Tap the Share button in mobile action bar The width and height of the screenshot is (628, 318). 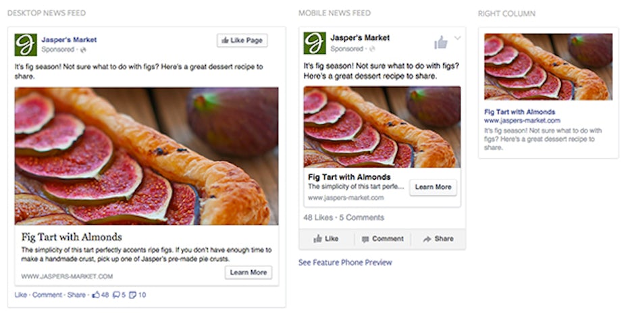[x=438, y=238]
